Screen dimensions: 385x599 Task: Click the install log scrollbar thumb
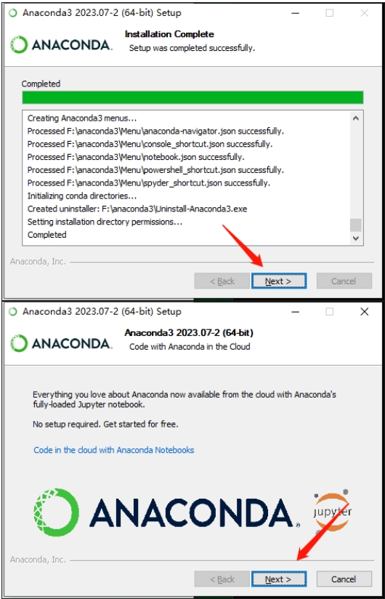[x=356, y=225]
